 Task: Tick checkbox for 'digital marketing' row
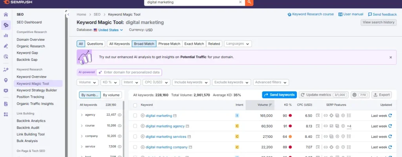click(x=135, y=115)
